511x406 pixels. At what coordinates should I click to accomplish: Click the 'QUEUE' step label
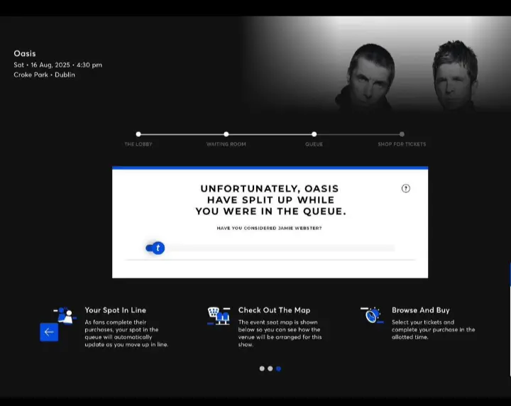pyautogui.click(x=314, y=144)
